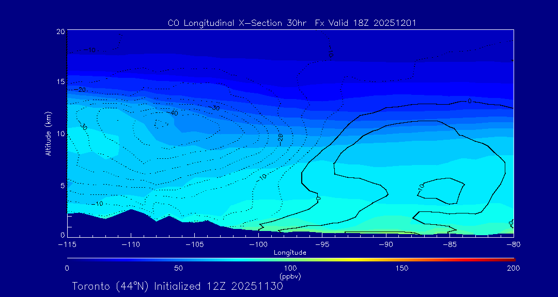Click the -80 longitude tick label

coord(514,244)
